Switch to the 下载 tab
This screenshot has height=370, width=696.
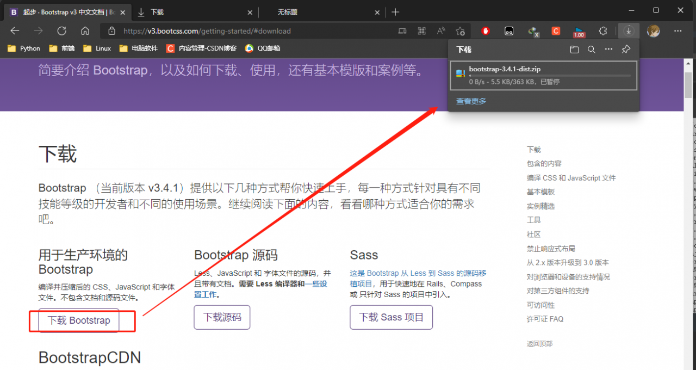point(194,11)
